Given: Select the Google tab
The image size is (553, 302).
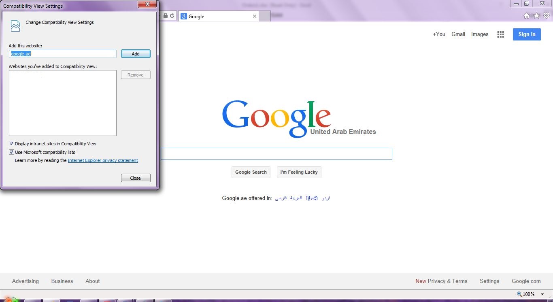Looking at the screenshot, I should 218,16.
